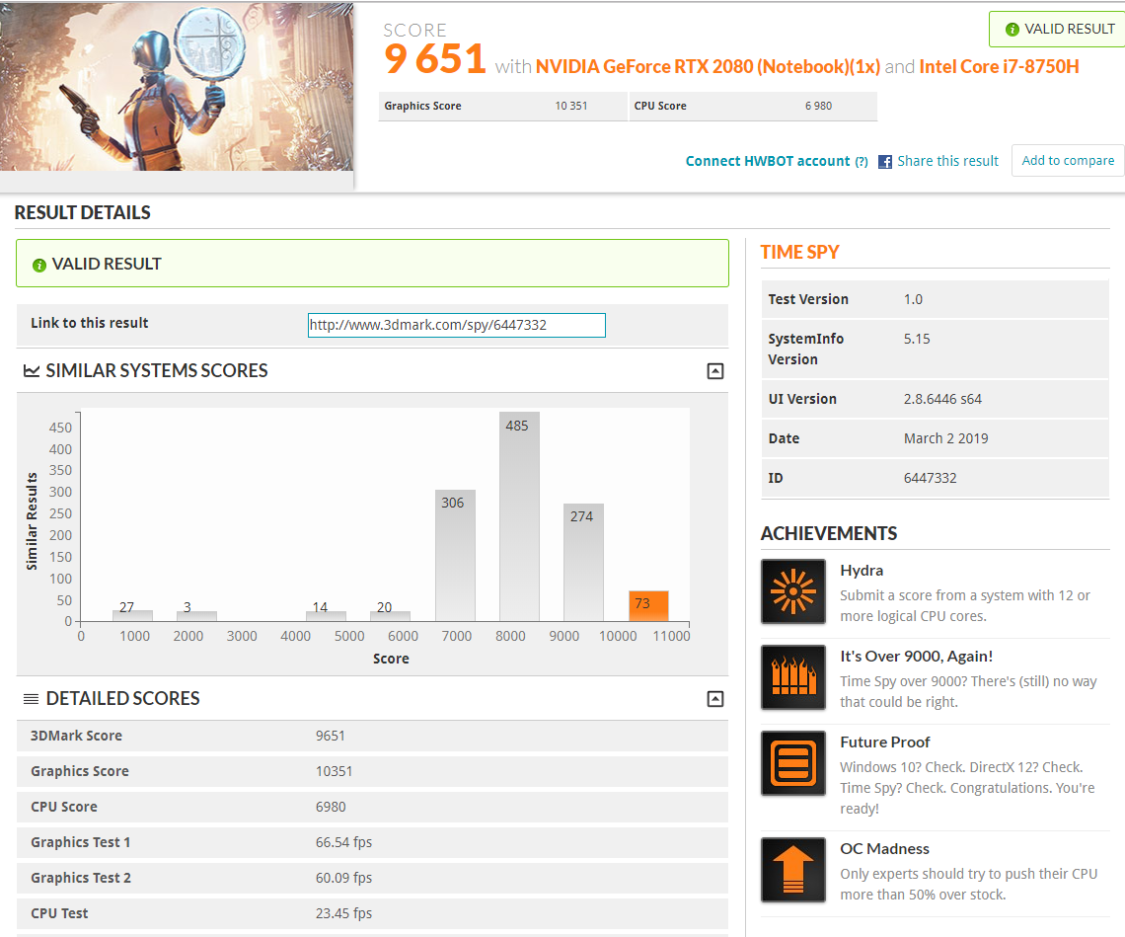Click the Graphics Score 10351 row value
1125x937 pixels.
pos(334,771)
